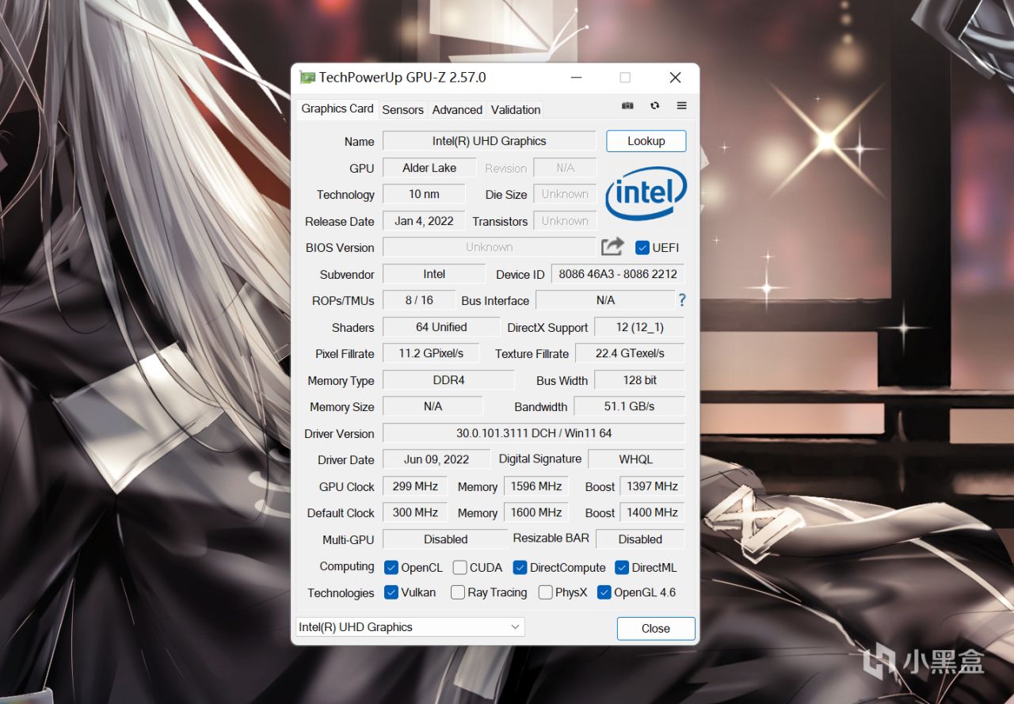Click the Revision field showing N/A

565,168
